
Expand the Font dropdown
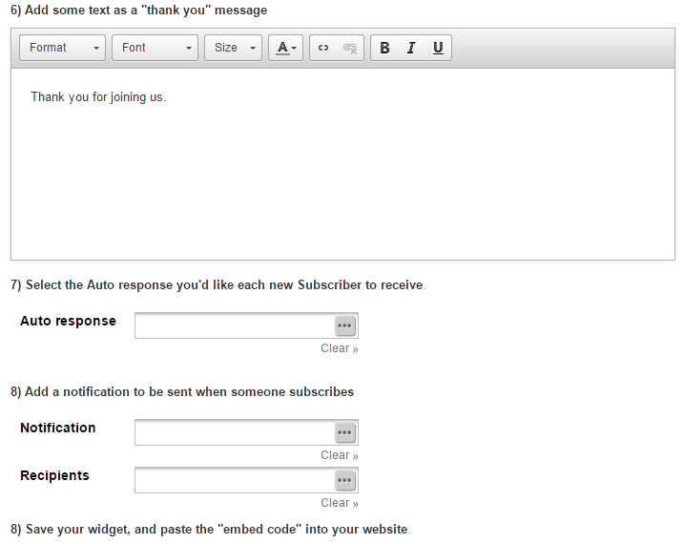click(x=155, y=48)
